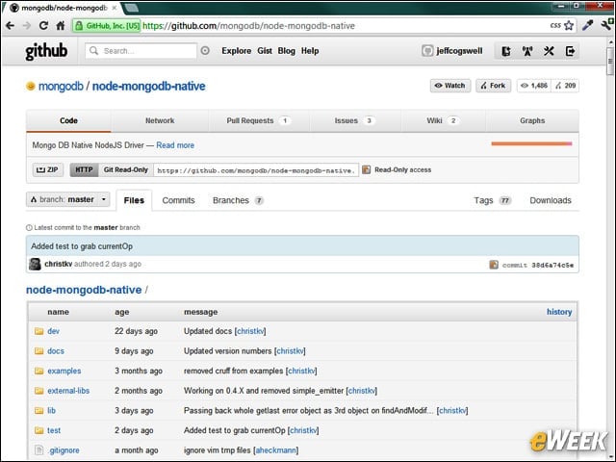
Task: Switch to the Code tab
Action: (68, 120)
